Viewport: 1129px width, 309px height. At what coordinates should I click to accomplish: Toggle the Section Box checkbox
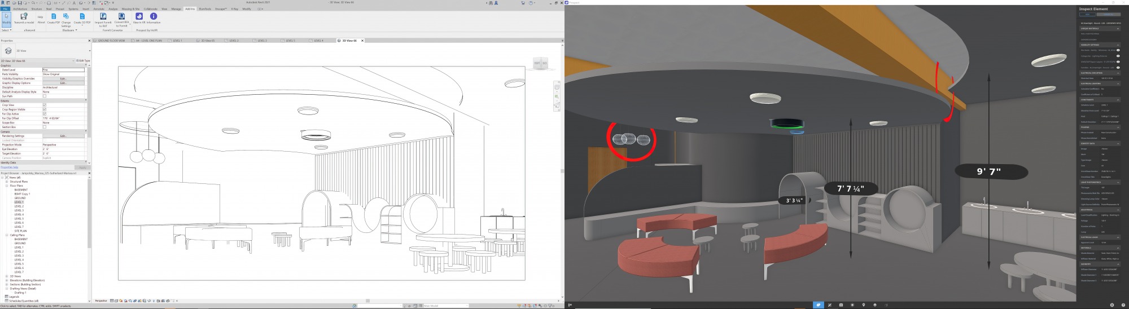click(x=45, y=127)
